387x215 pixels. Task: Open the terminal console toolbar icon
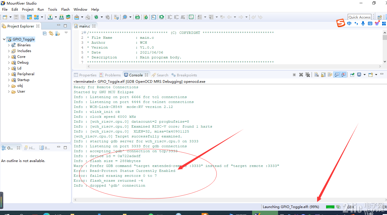click(154, 17)
